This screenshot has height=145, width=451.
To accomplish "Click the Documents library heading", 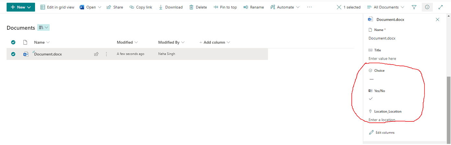I will (21, 28).
